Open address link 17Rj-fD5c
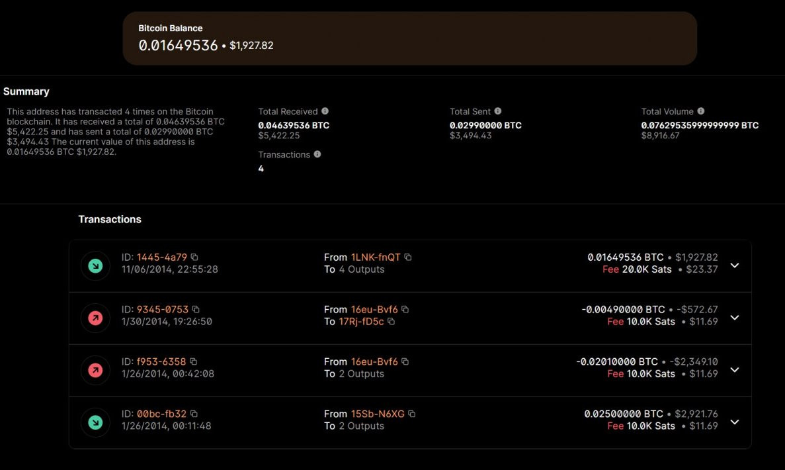The height and width of the screenshot is (470, 785). pyautogui.click(x=361, y=322)
